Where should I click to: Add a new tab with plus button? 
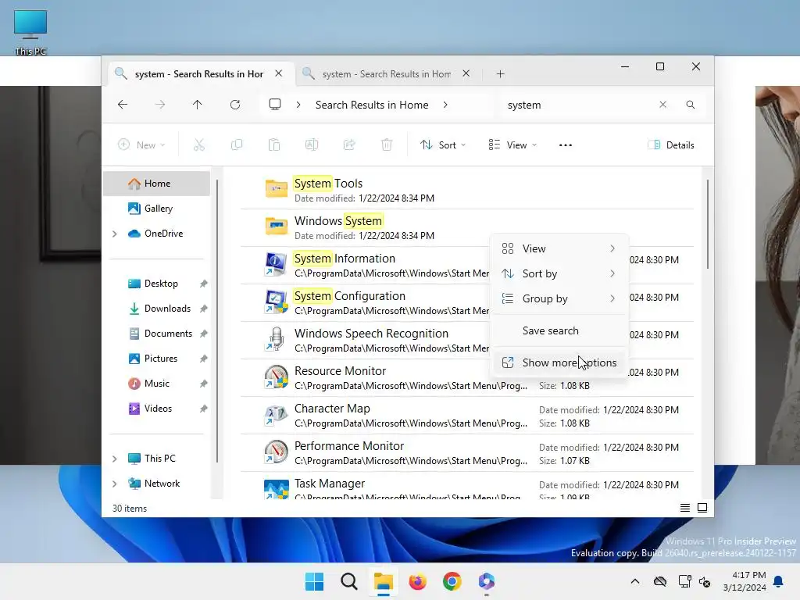[x=501, y=74]
